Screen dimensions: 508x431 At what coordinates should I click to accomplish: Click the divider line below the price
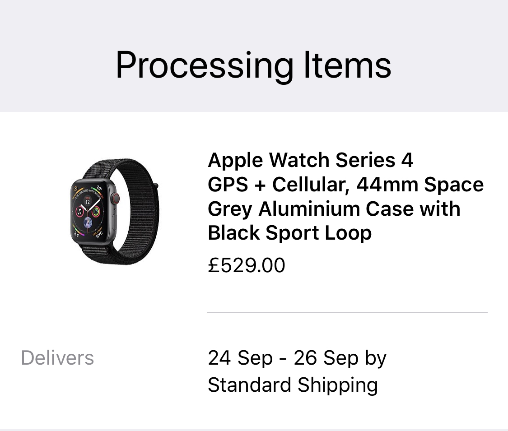tap(347, 312)
